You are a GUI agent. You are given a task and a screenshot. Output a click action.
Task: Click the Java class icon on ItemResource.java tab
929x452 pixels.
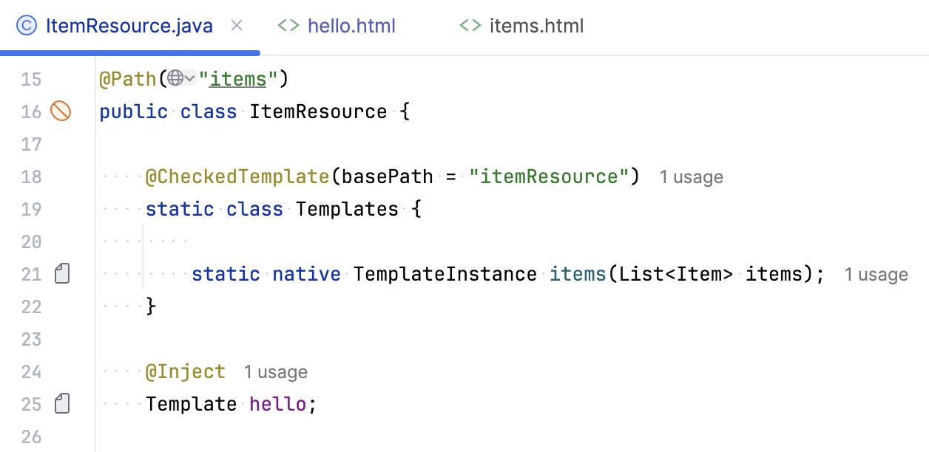[27, 27]
